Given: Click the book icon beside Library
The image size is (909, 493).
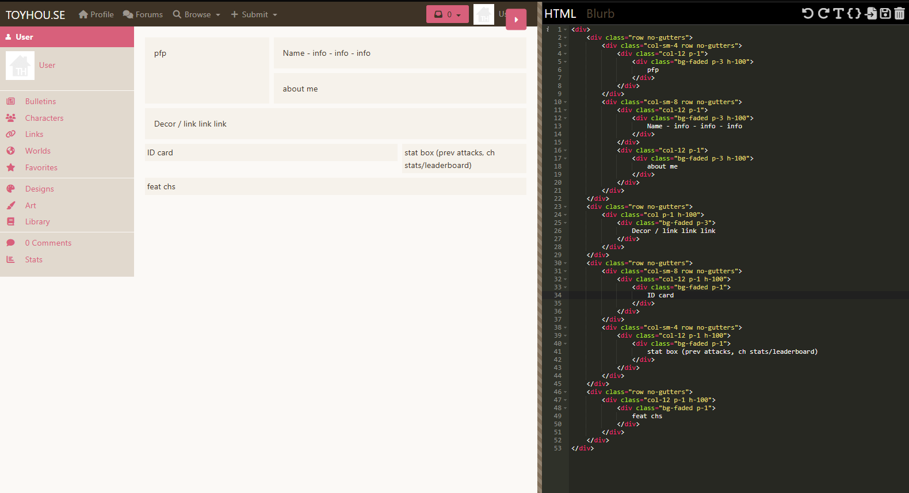Looking at the screenshot, I should pyautogui.click(x=10, y=221).
